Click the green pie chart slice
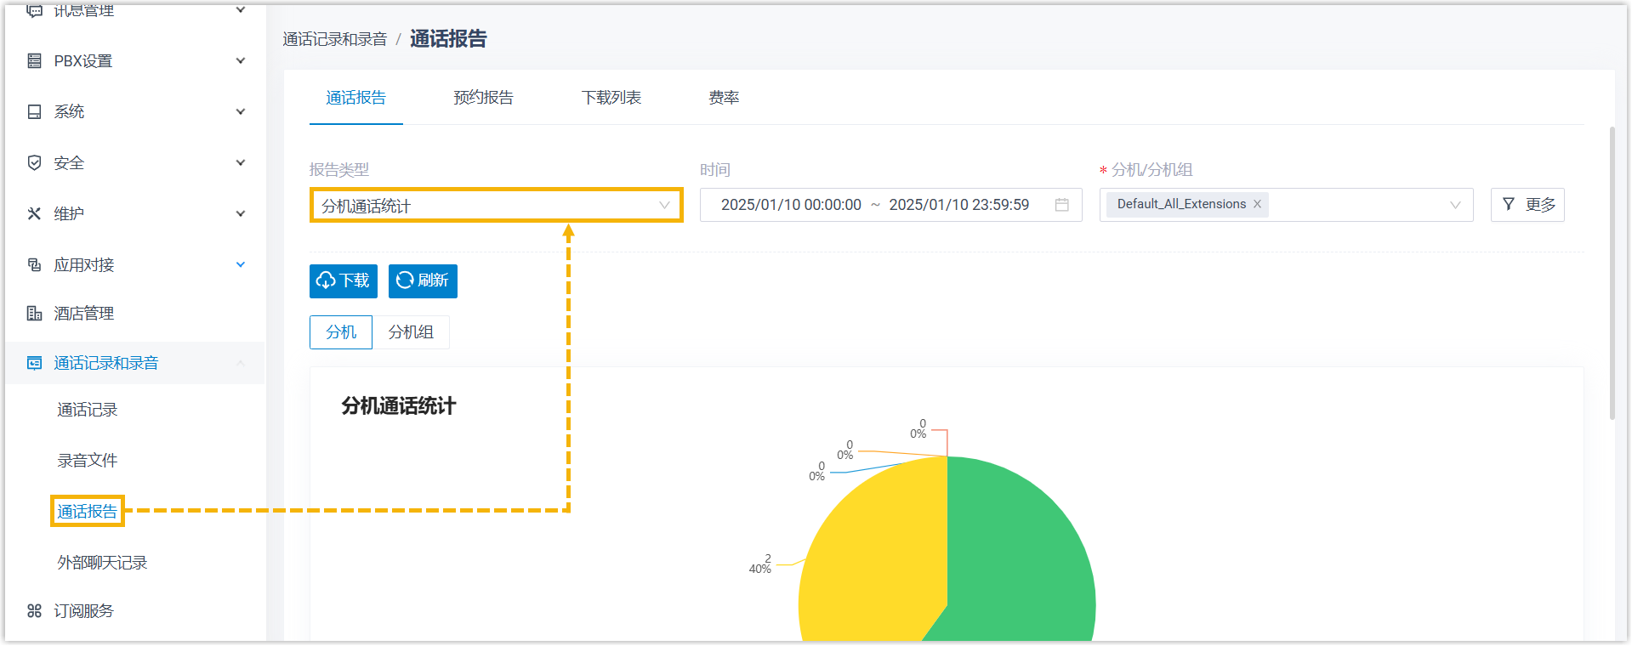The width and height of the screenshot is (1632, 646). pyautogui.click(x=1021, y=552)
